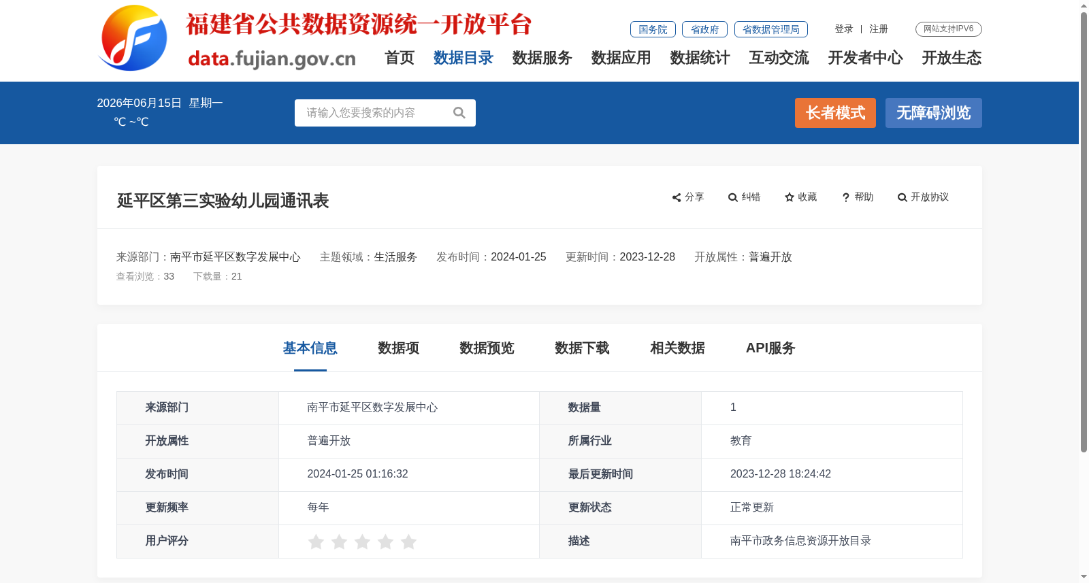The width and height of the screenshot is (1089, 583).
Task: Rate five stars in 用户评分
Action: point(408,542)
